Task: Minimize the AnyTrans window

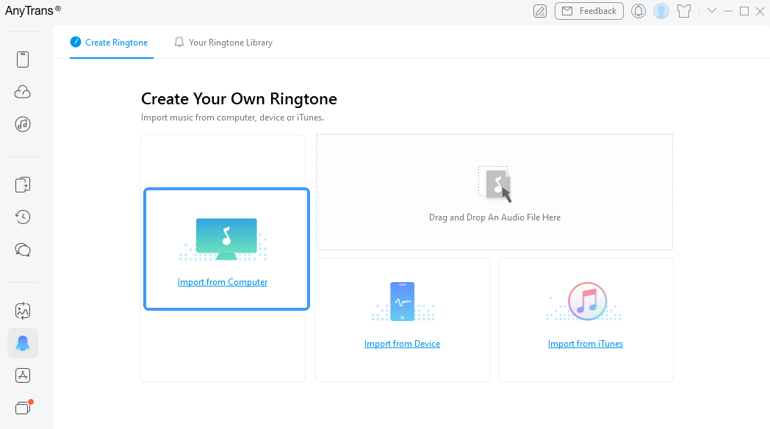Action: 728,11
